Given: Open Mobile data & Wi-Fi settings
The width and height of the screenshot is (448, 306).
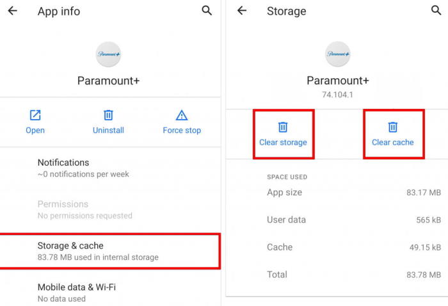Looking at the screenshot, I should coord(110,293).
